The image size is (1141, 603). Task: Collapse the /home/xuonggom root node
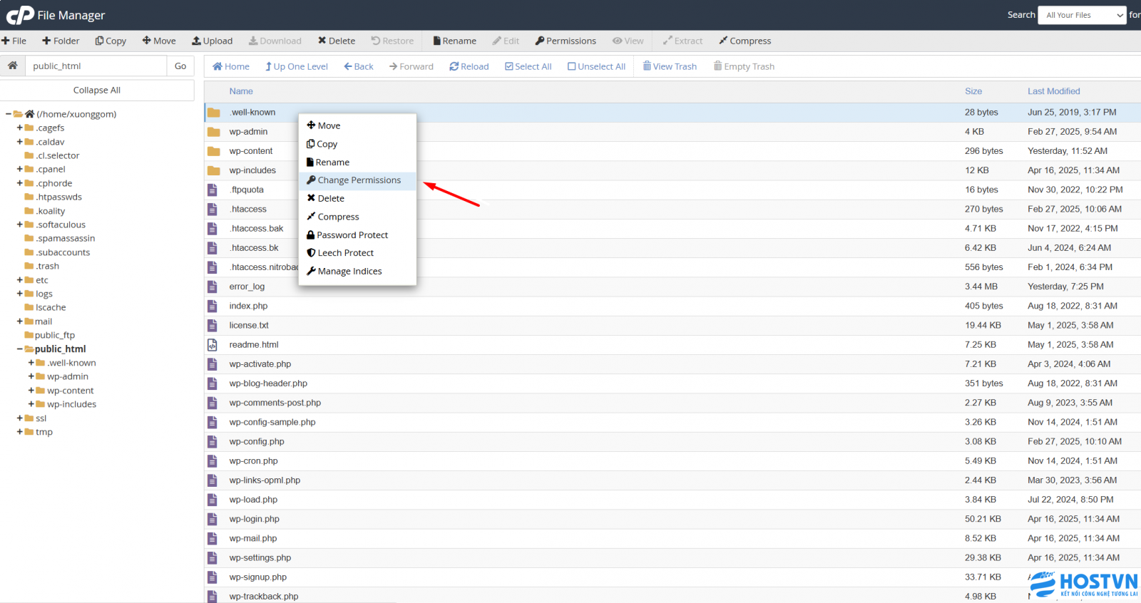coord(9,114)
